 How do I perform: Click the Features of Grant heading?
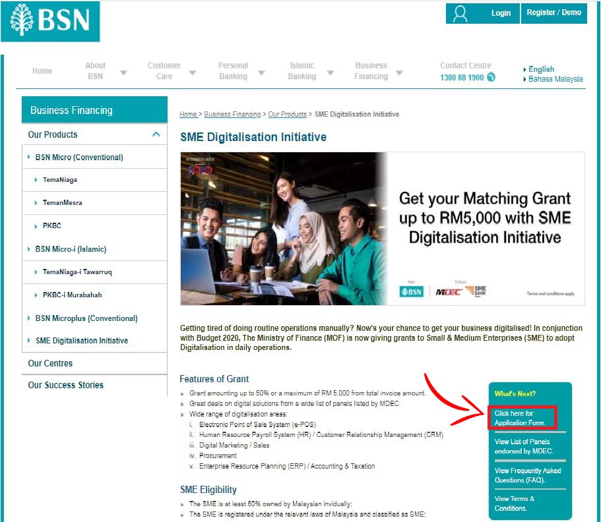tap(214, 379)
